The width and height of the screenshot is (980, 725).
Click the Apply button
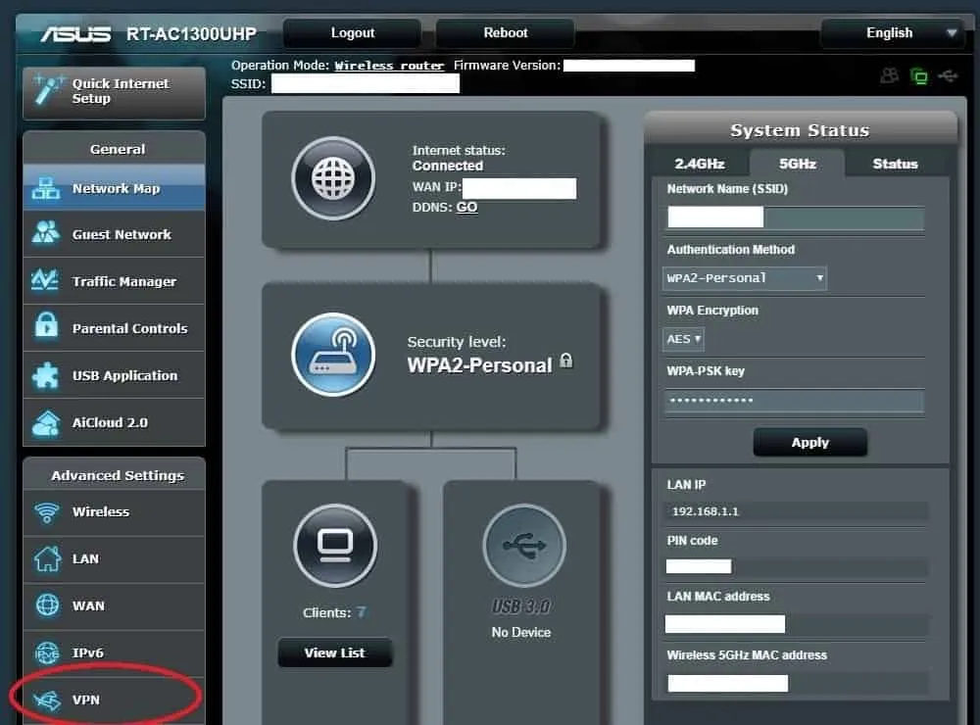click(810, 443)
